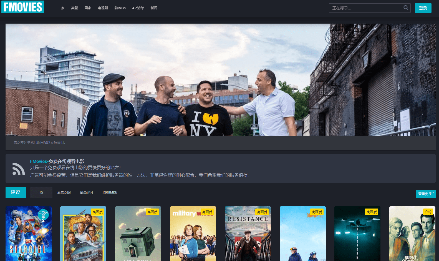Open the featured hero banner image
The width and height of the screenshot is (439, 261).
click(x=221, y=80)
